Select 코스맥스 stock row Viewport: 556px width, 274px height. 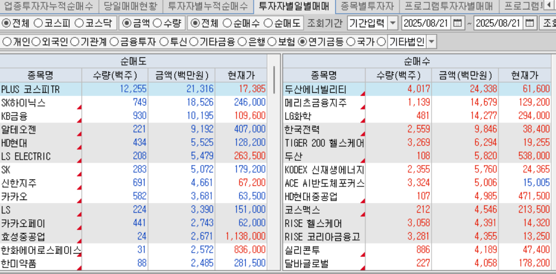tap(417, 210)
